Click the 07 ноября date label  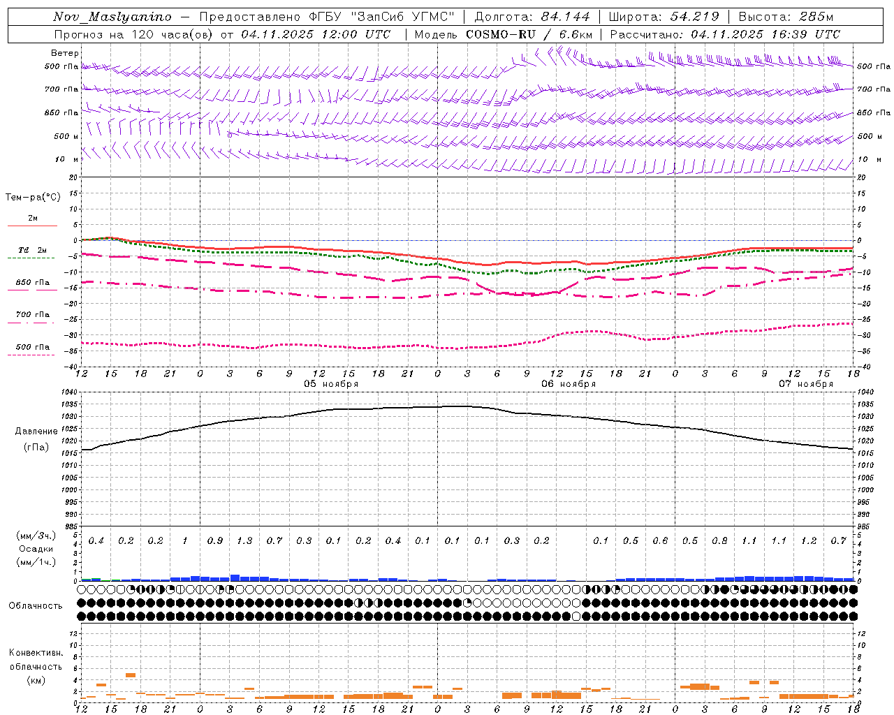806,384
